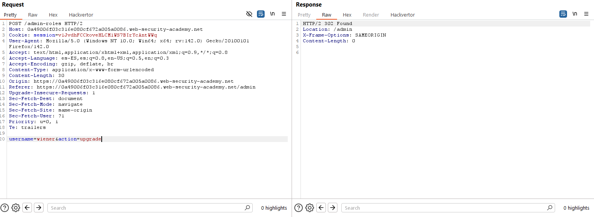Click the Request search input field
Viewport: 594px width, 217px height.
pyautogui.click(x=146, y=208)
